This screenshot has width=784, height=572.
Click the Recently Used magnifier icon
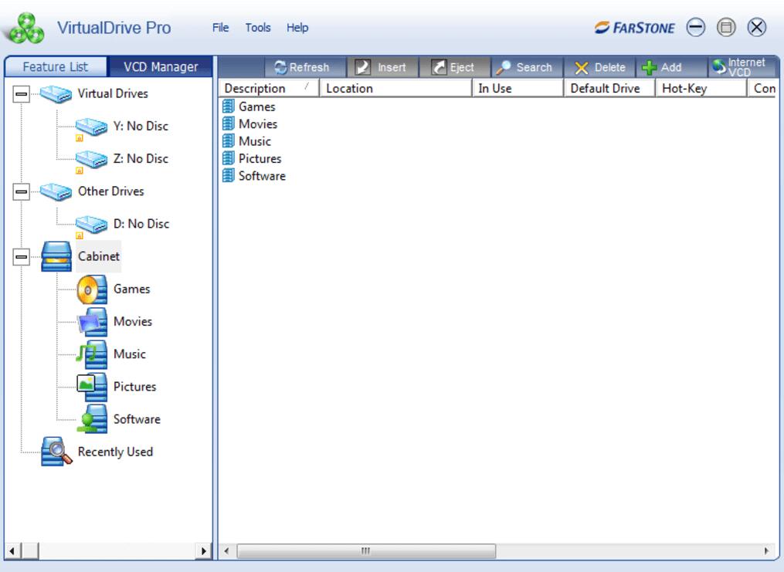click(56, 451)
